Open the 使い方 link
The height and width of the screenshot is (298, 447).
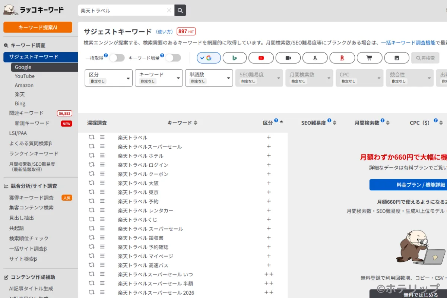[x=164, y=32]
